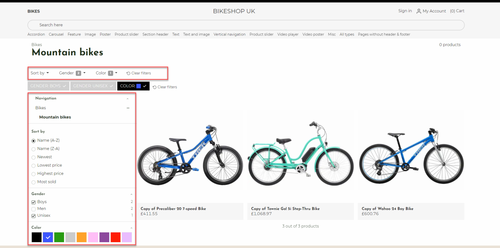Open the Product slider menu item
Viewport: 500px width, 248px height.
point(127,34)
